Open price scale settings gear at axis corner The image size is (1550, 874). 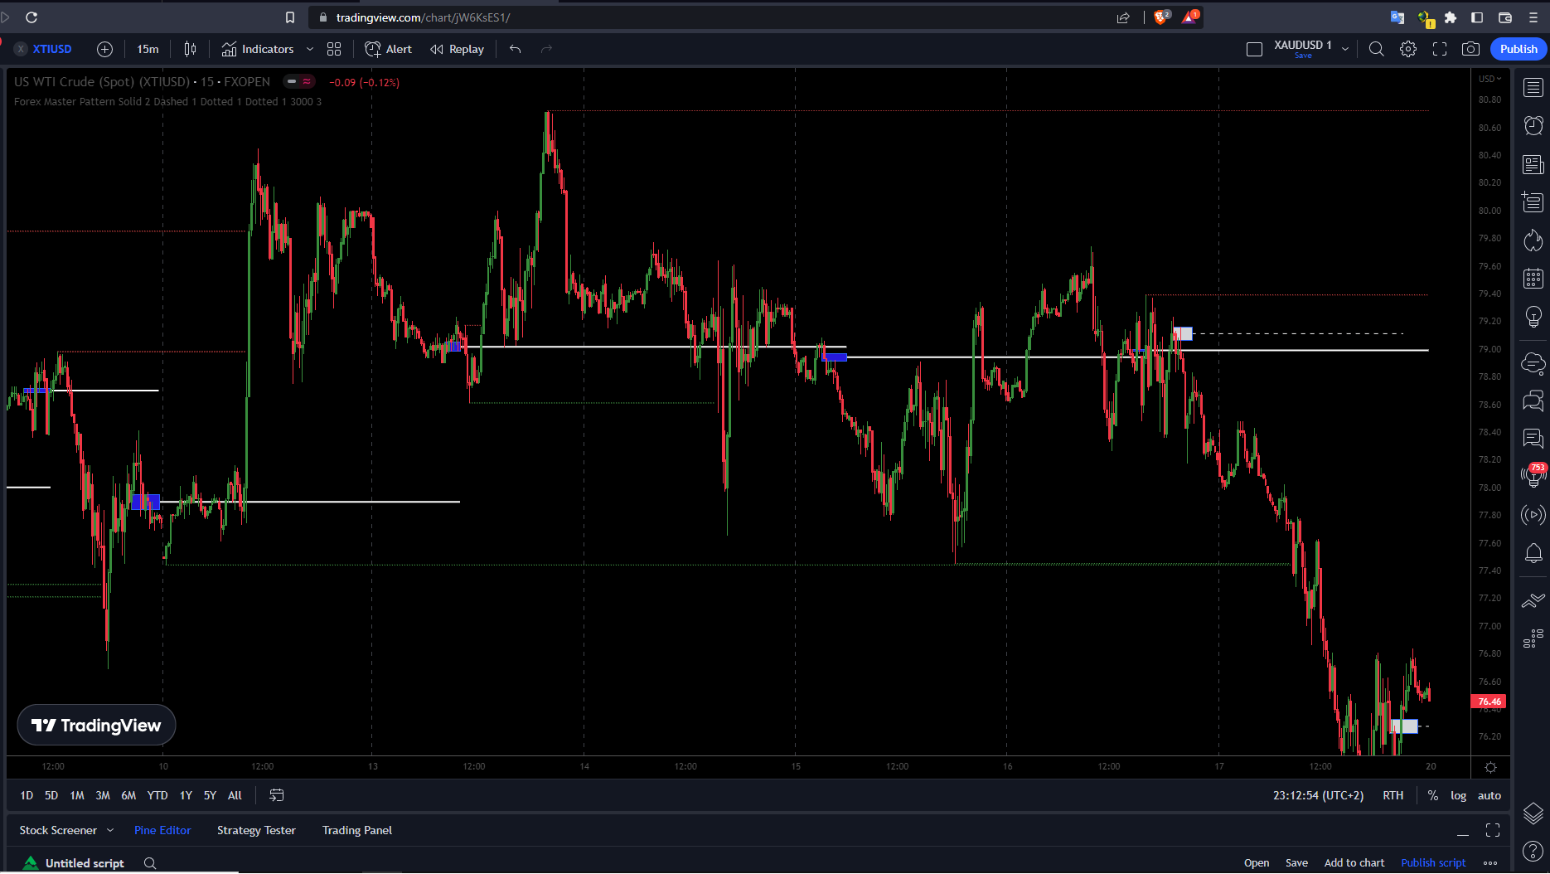pyautogui.click(x=1490, y=767)
